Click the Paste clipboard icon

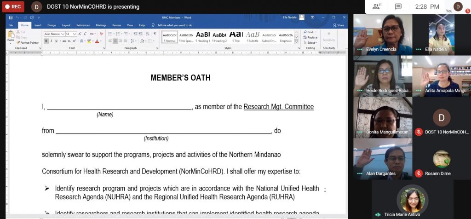pos(11,34)
